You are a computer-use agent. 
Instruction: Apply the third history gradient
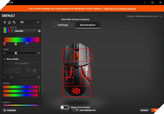tap(20, 95)
